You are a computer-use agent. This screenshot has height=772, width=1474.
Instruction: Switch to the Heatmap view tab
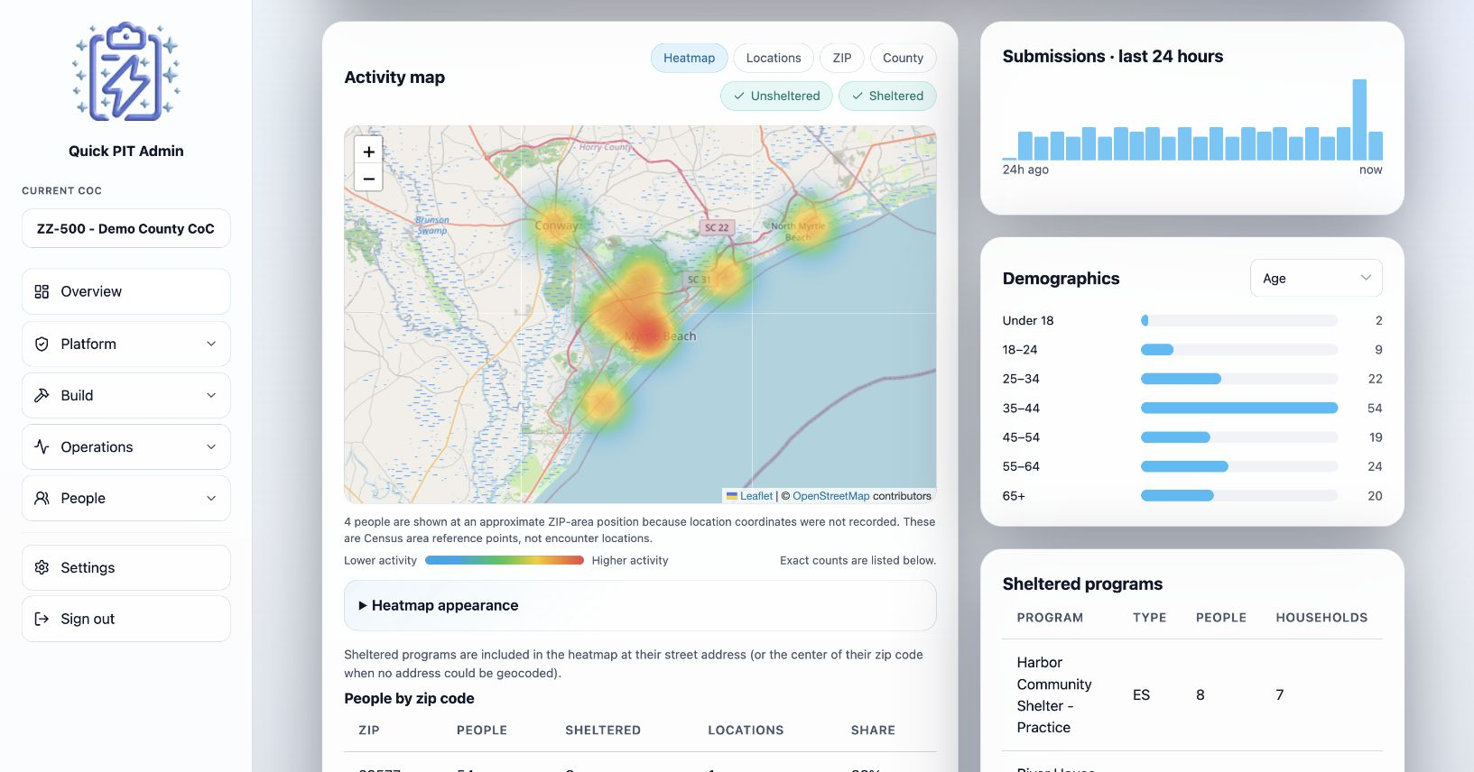(x=689, y=58)
